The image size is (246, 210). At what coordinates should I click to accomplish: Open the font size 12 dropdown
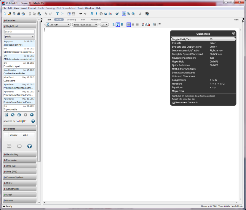pos(104,25)
